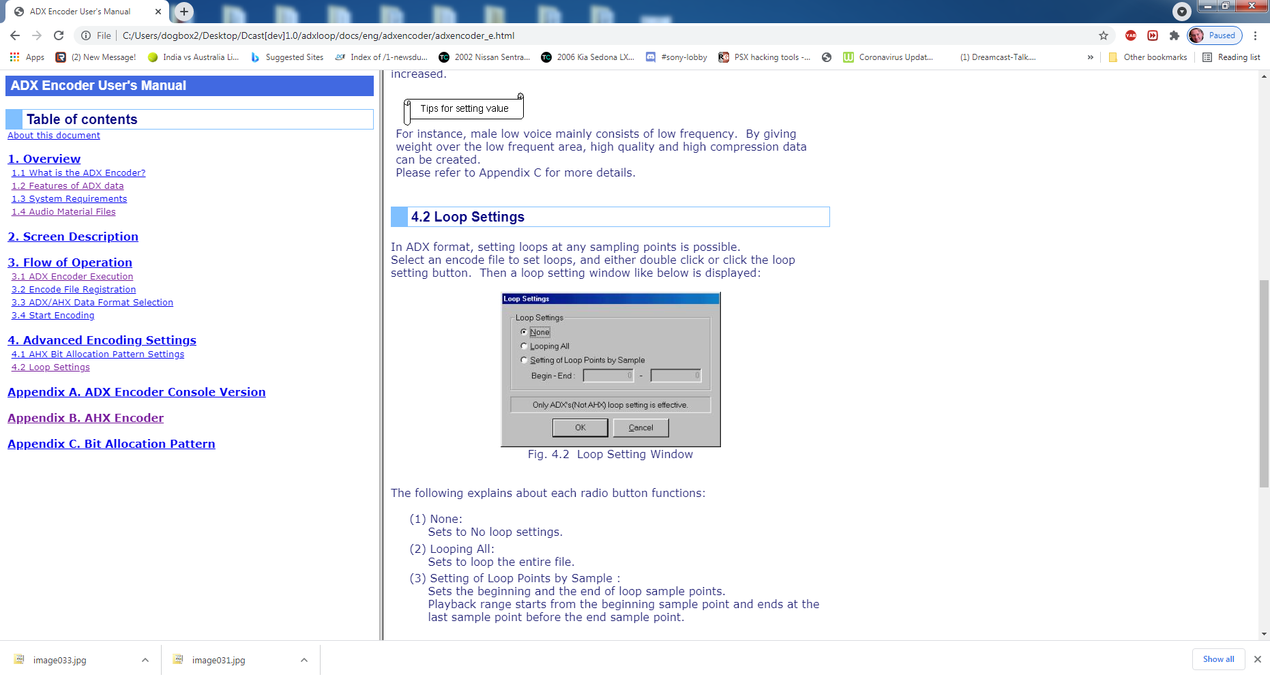Viewport: 1270px width, 679px height.
Task: Open the (2) New Message! bookmark
Action: click(x=95, y=57)
